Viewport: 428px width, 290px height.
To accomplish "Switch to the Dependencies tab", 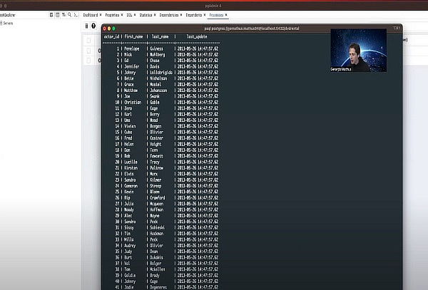I will [169, 15].
